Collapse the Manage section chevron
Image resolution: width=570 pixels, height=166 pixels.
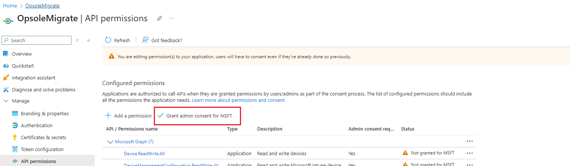(6, 101)
